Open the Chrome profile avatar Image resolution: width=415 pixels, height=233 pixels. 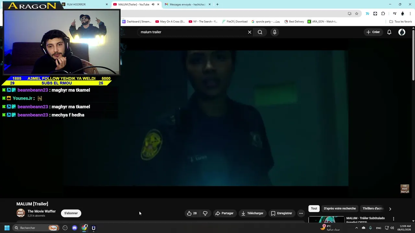[x=403, y=14]
